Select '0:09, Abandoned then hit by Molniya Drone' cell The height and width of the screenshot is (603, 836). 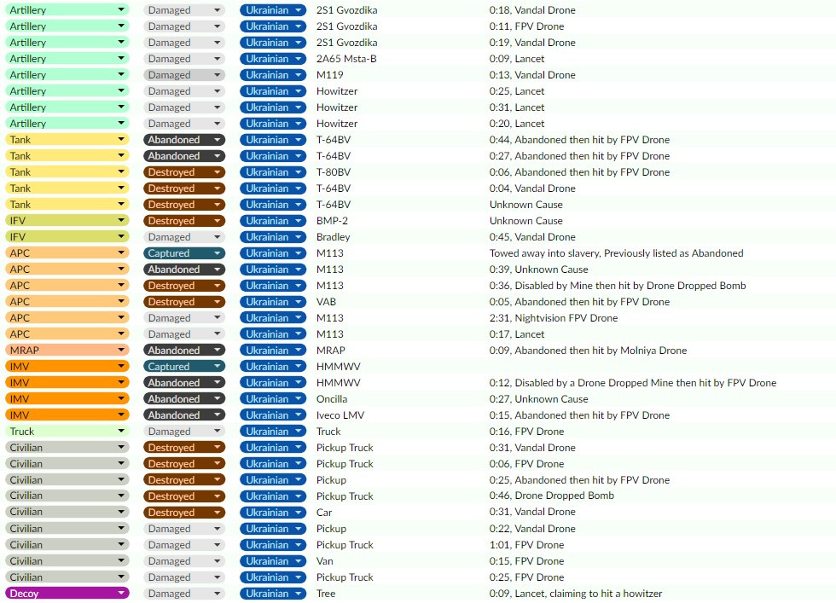588,351
